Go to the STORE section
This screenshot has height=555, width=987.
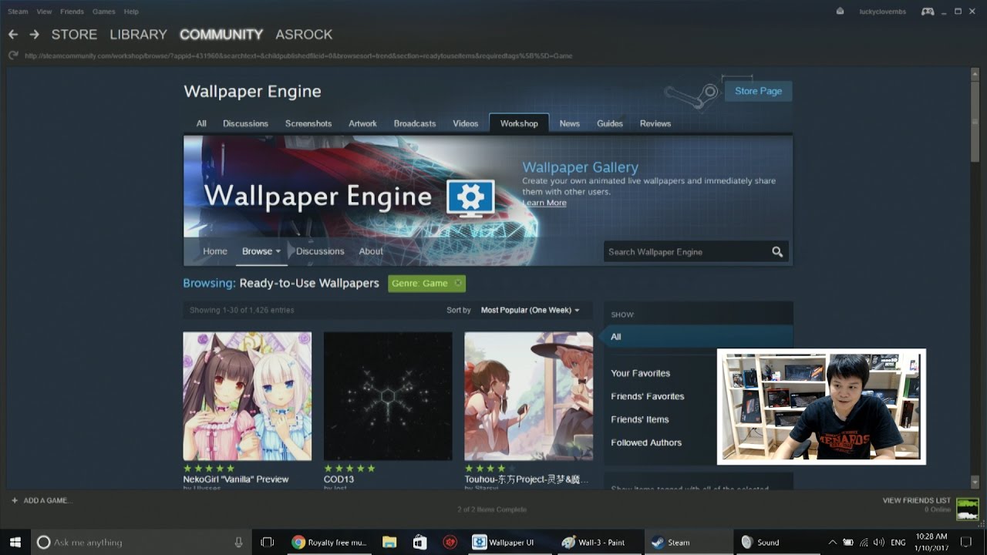(x=74, y=35)
